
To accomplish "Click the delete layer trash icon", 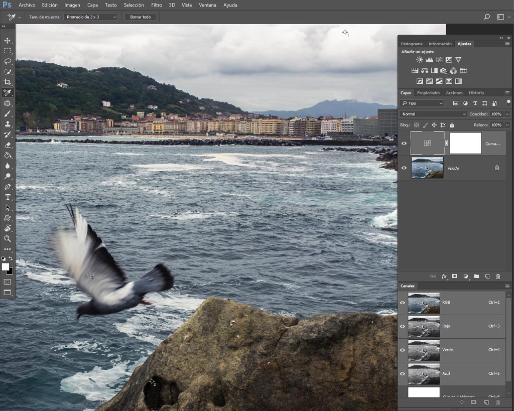I will click(x=498, y=277).
